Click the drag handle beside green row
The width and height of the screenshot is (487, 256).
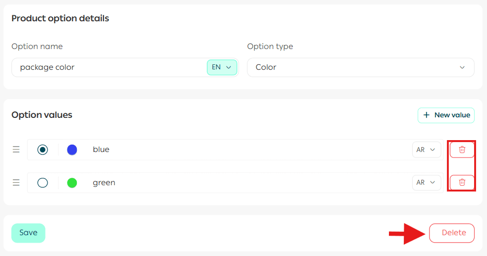16,183
